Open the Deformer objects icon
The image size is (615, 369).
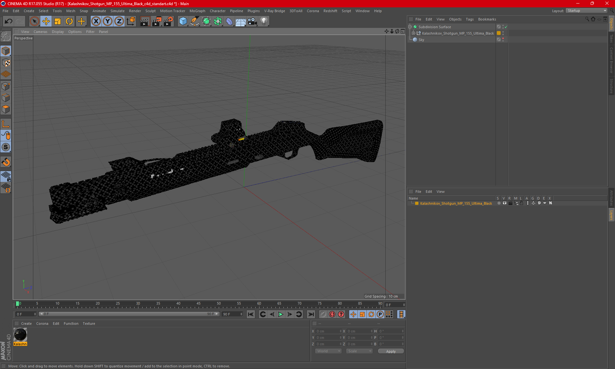tap(229, 21)
